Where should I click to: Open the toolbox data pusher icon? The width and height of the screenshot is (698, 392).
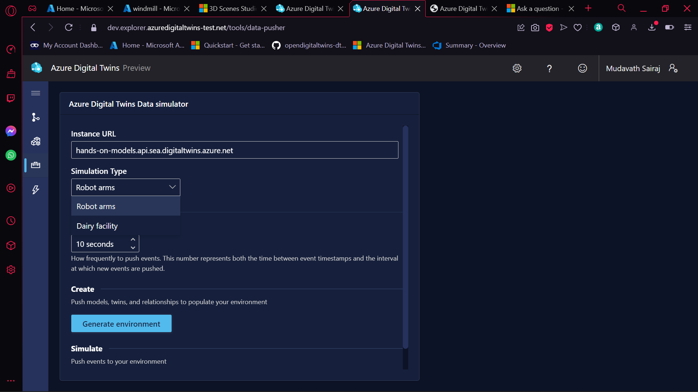(36, 165)
